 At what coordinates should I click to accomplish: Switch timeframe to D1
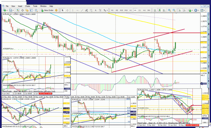tap(140, 10)
